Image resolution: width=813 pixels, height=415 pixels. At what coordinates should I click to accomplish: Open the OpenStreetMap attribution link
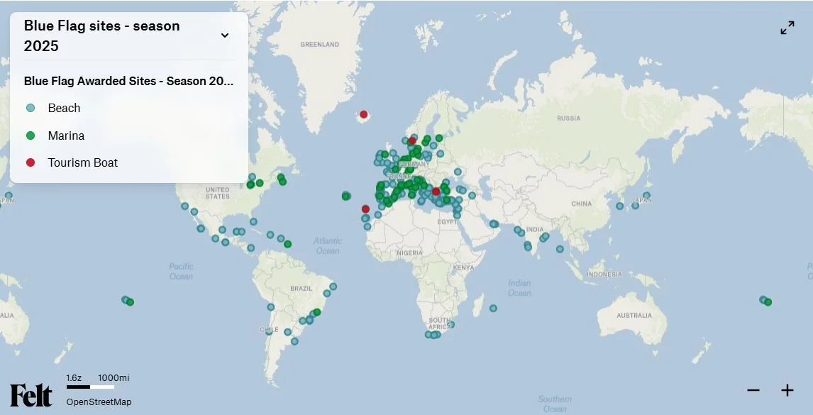pyautogui.click(x=99, y=402)
